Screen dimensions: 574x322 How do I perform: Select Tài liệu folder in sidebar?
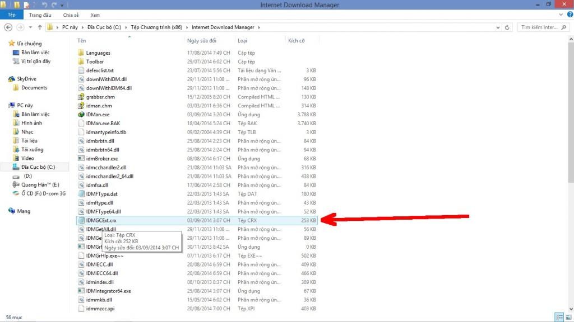pos(25,140)
